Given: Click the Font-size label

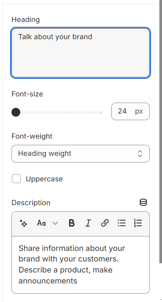Looking at the screenshot, I should tap(27, 94).
